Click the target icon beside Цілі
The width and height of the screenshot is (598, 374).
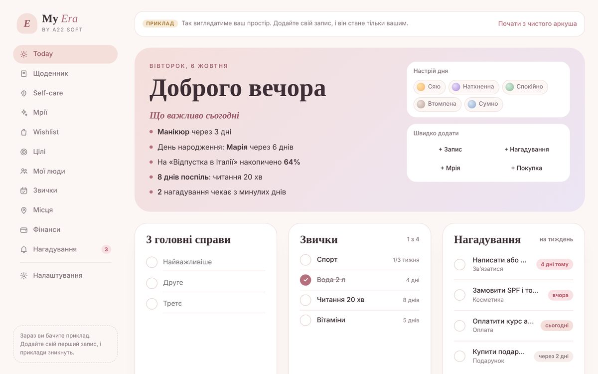click(x=24, y=152)
